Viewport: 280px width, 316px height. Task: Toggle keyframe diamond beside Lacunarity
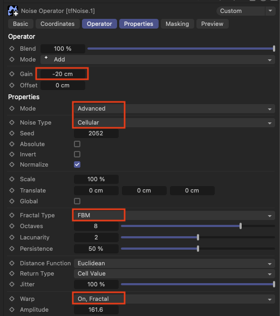coord(12,237)
